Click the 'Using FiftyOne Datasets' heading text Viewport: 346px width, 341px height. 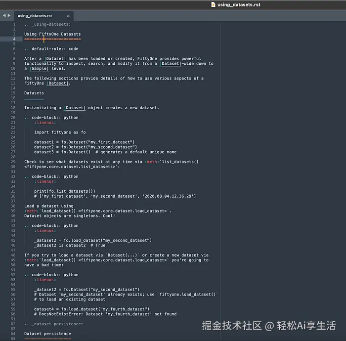pos(52,34)
